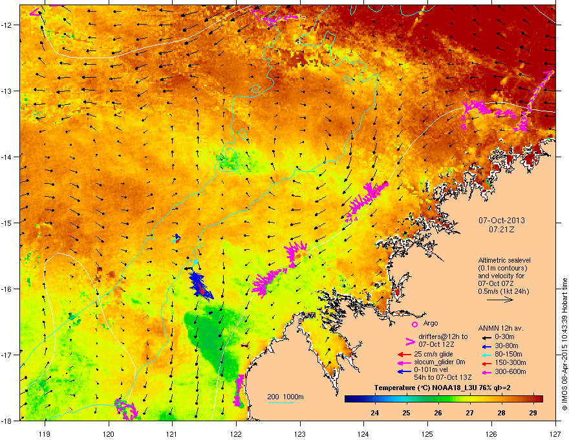The height and width of the screenshot is (440, 569).
Task: Click the longitude axis label 123
Action: (x=300, y=434)
